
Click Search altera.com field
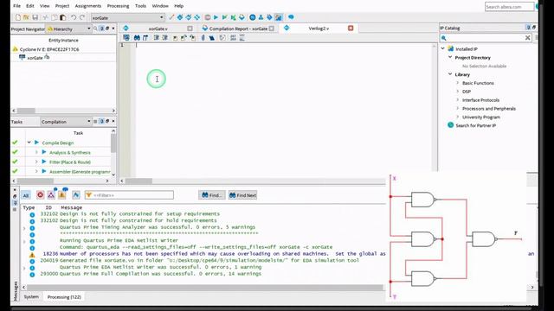coord(509,7)
